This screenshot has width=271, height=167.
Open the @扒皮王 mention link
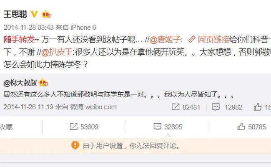(57, 52)
